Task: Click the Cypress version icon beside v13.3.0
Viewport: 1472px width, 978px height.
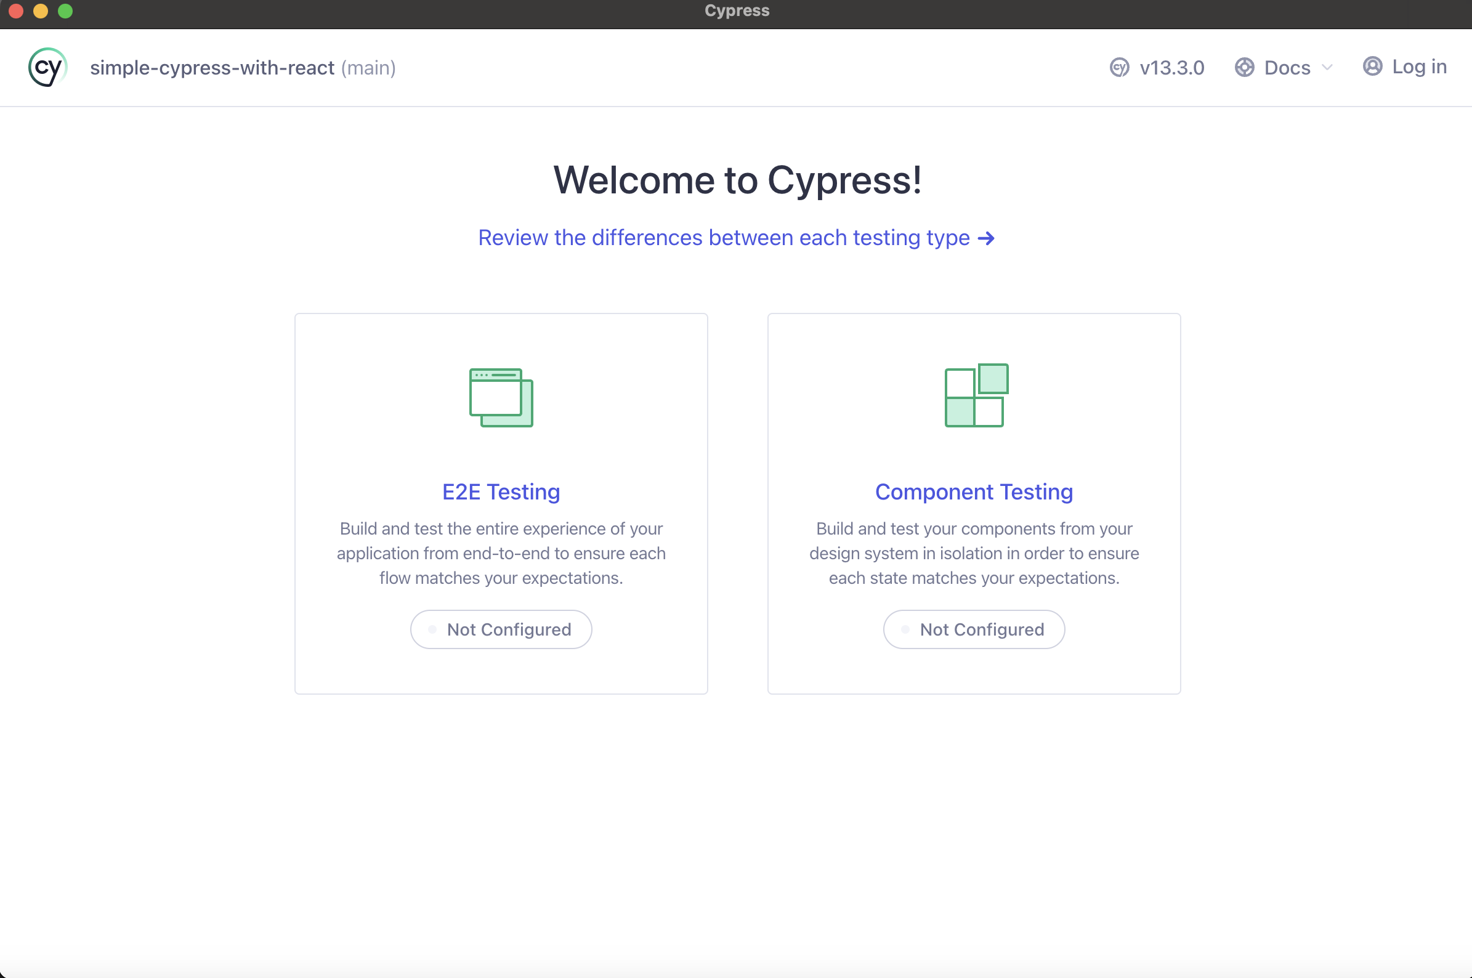Action: click(1119, 67)
